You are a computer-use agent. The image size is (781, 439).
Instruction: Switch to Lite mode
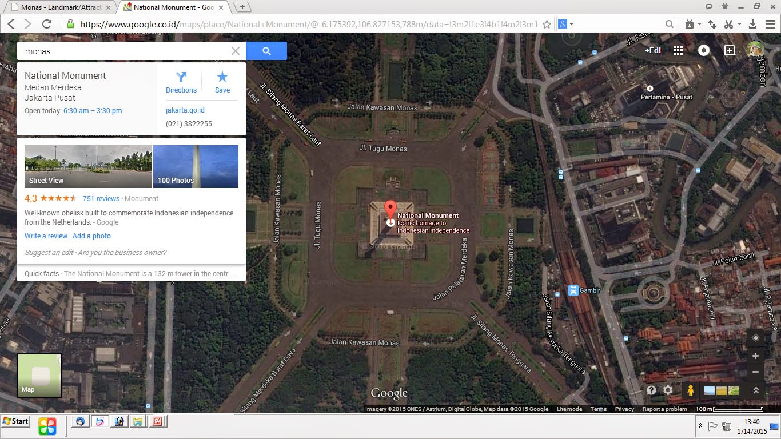(x=569, y=409)
